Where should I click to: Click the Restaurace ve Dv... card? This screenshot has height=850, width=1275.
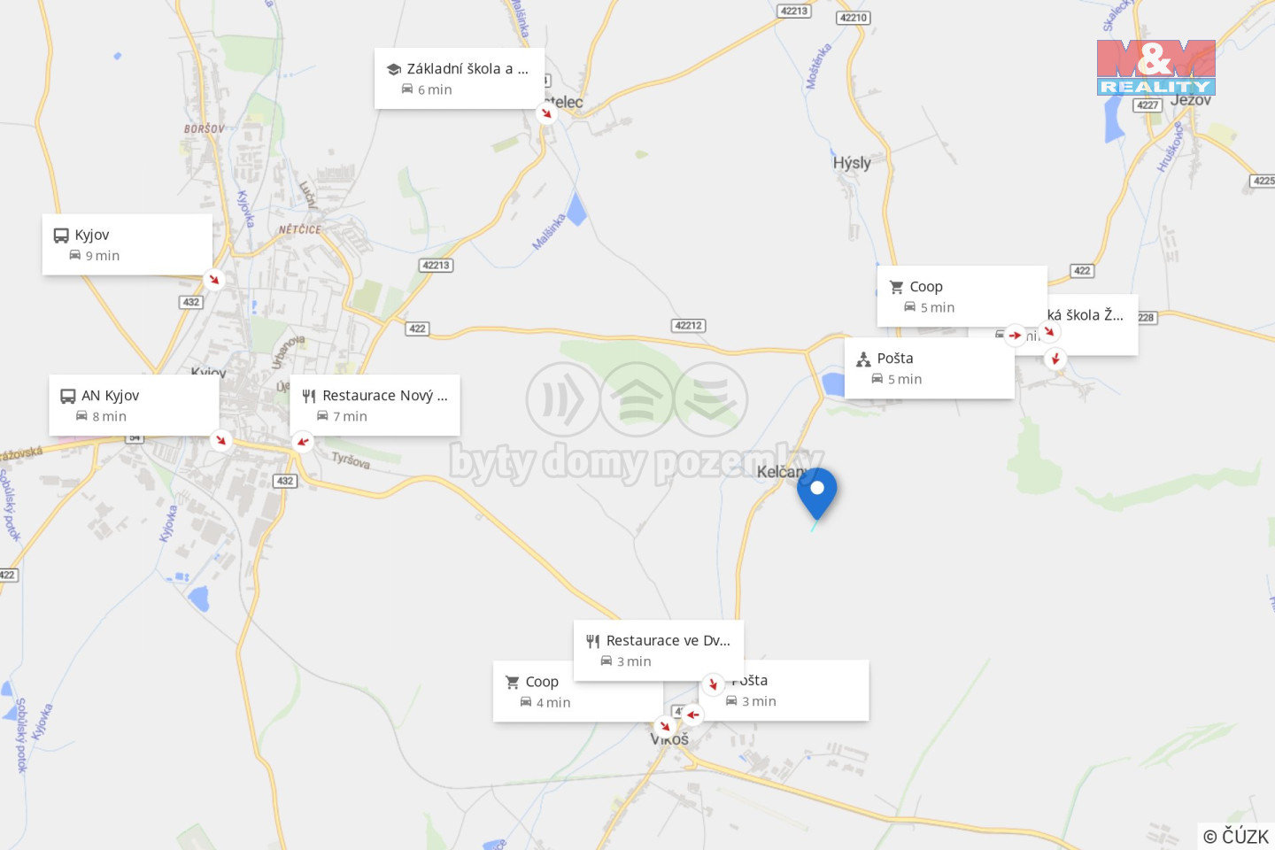(659, 651)
